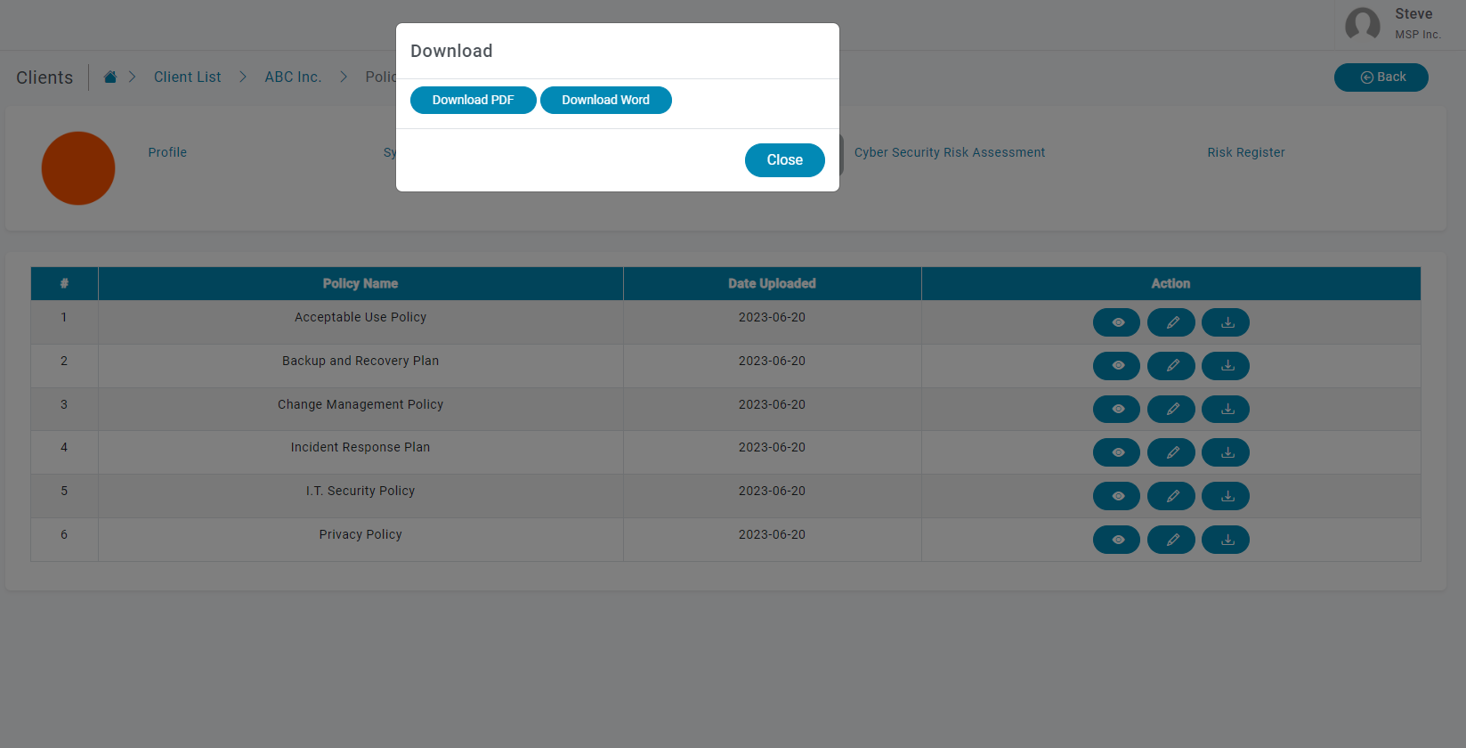The width and height of the screenshot is (1466, 748).
Task: Open the Cyber Security Risk Assessment tab
Action: [x=949, y=152]
